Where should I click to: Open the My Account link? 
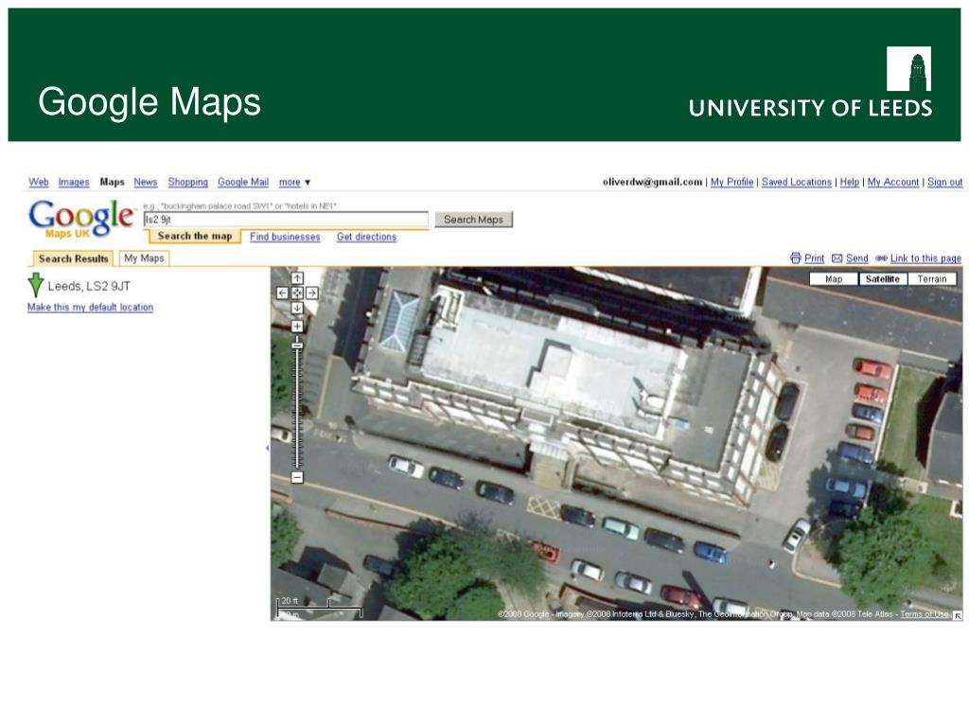[x=893, y=182]
